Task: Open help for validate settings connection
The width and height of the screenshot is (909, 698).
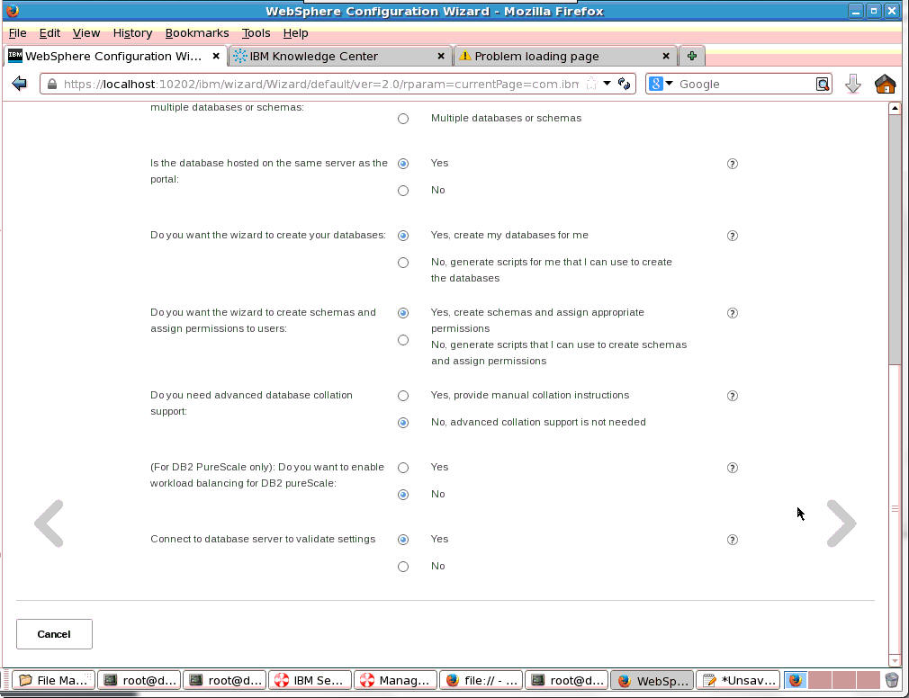Action: point(733,540)
